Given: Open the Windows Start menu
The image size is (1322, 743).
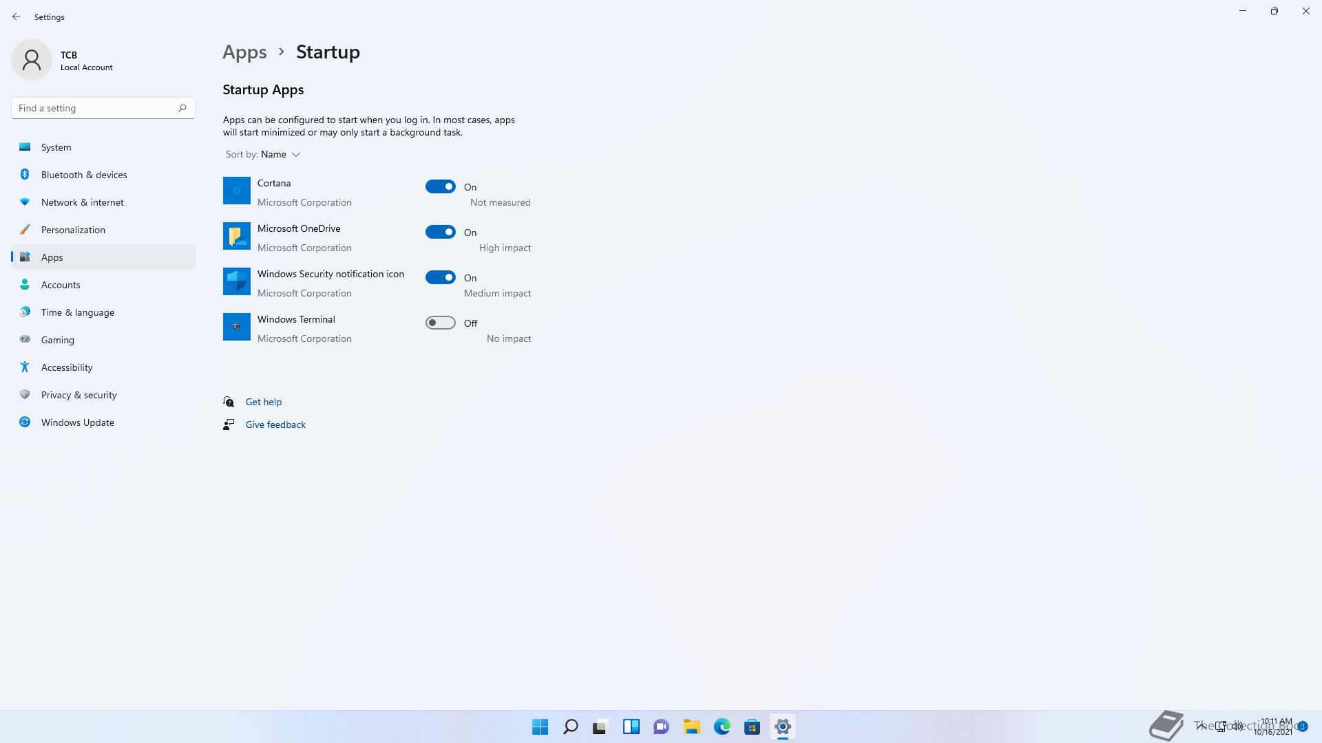Looking at the screenshot, I should [540, 726].
